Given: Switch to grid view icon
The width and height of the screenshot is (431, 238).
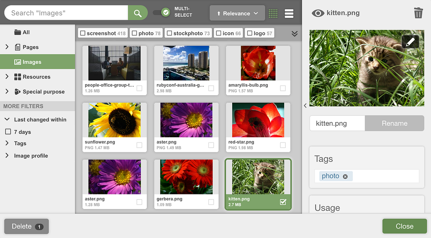Looking at the screenshot, I should pos(273,13).
